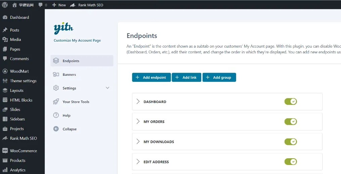
Task: Click the Theme settings sliders icon
Action: pos(5,81)
